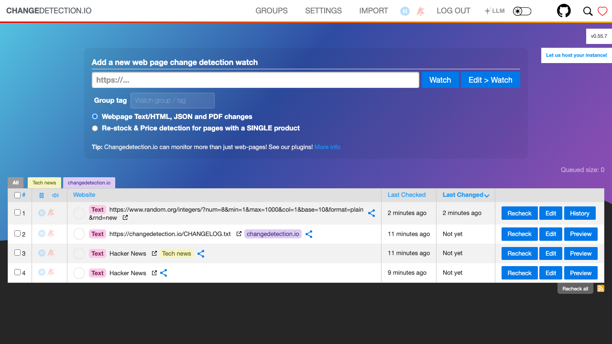Sort the list by Last Checked
This screenshot has width=612, height=344.
(406, 195)
